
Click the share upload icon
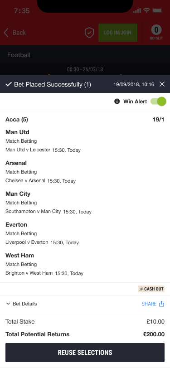coord(161,304)
